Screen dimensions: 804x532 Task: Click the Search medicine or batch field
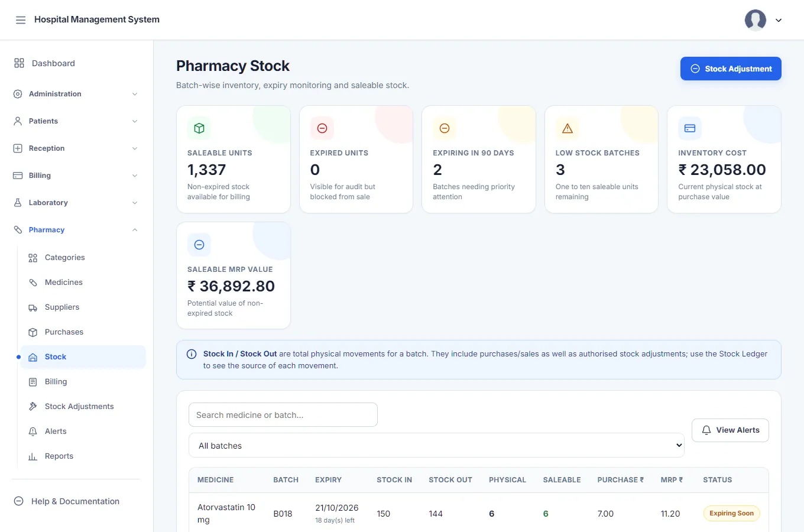click(x=283, y=415)
